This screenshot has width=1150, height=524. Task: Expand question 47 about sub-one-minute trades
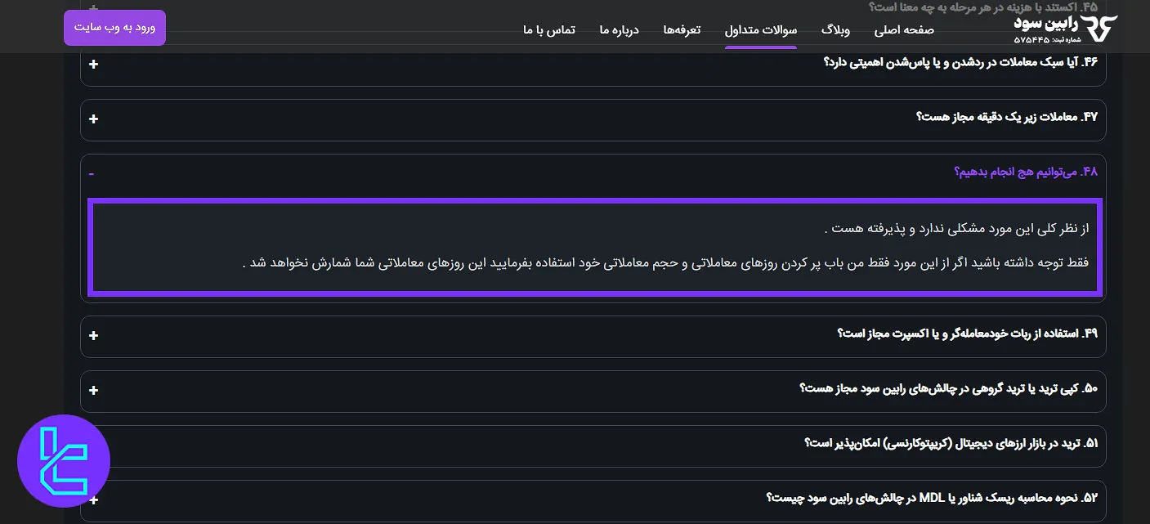click(92, 119)
